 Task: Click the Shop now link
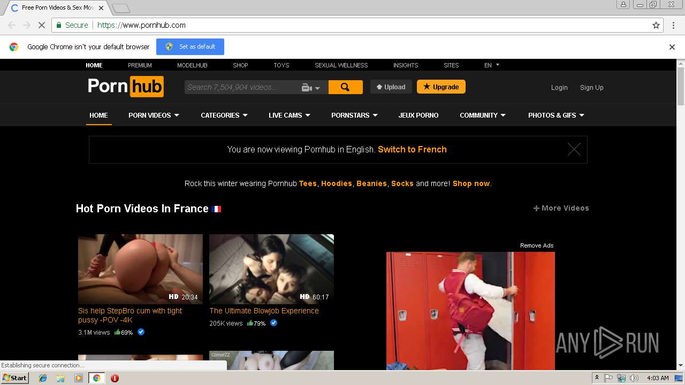point(471,183)
